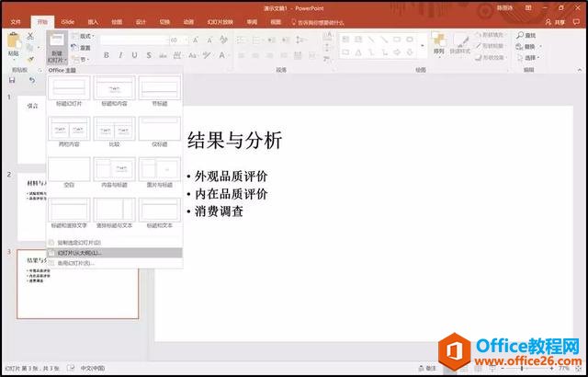588x377 pixels.
Task: Click the Notes (备注) button in status bar
Action: [427, 369]
